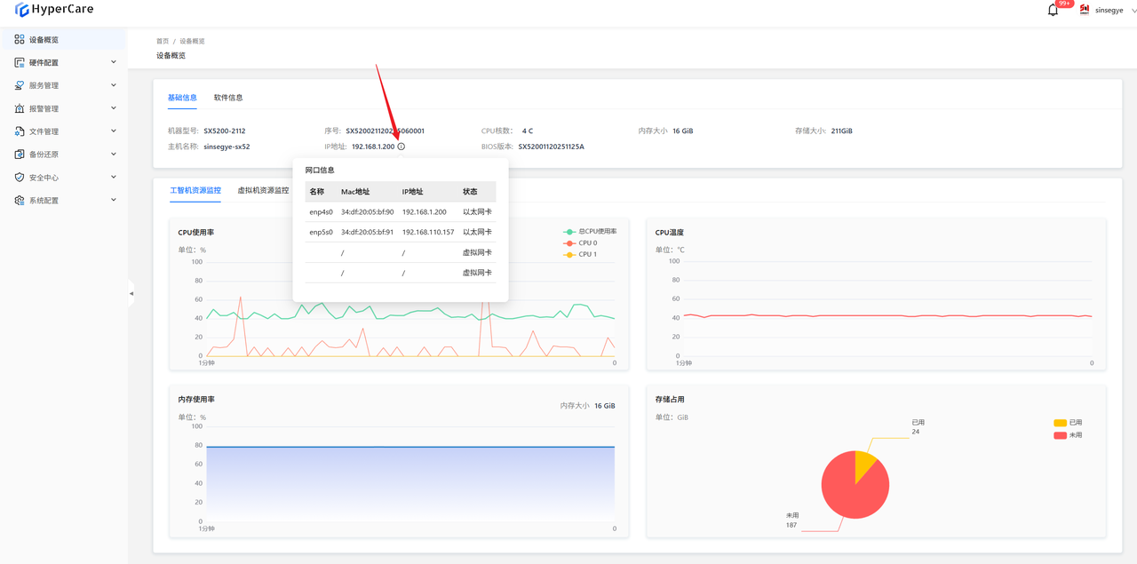Go to 首页 breadcrumb link

click(163, 42)
